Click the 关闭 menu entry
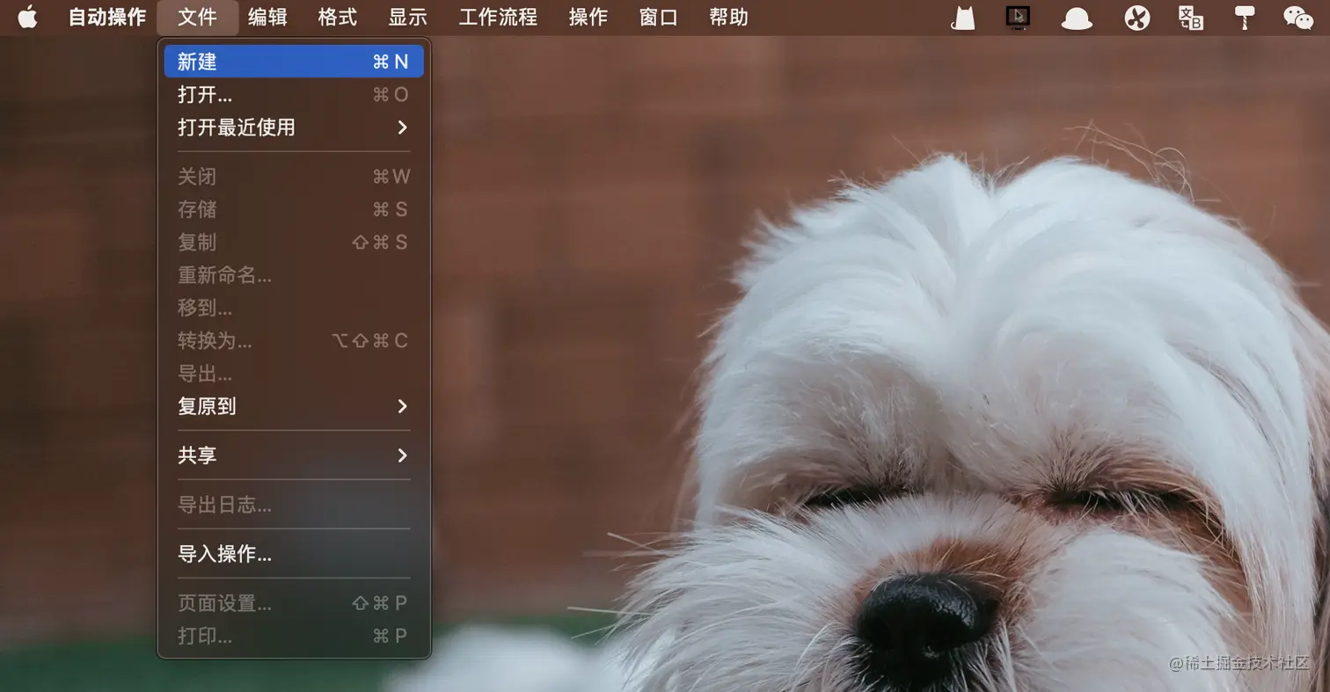 (x=294, y=177)
